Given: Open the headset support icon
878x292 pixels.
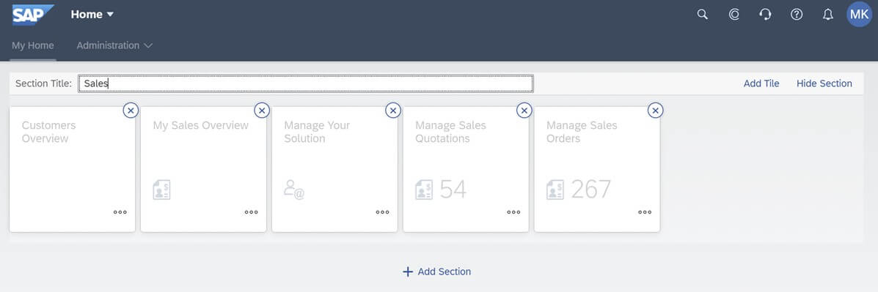Looking at the screenshot, I should pos(765,15).
